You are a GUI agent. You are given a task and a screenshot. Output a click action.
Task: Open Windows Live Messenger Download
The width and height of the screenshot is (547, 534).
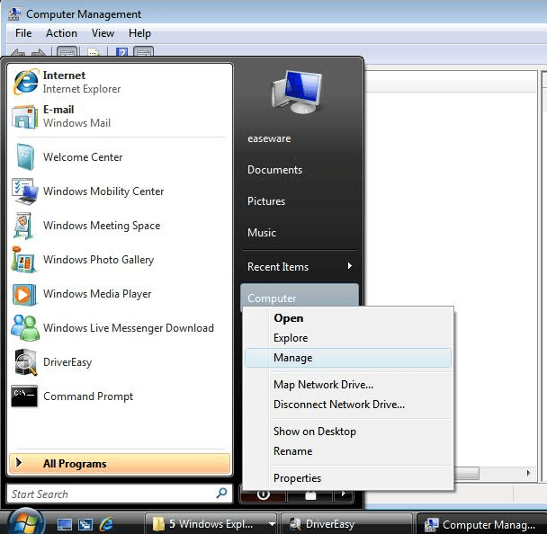point(120,327)
